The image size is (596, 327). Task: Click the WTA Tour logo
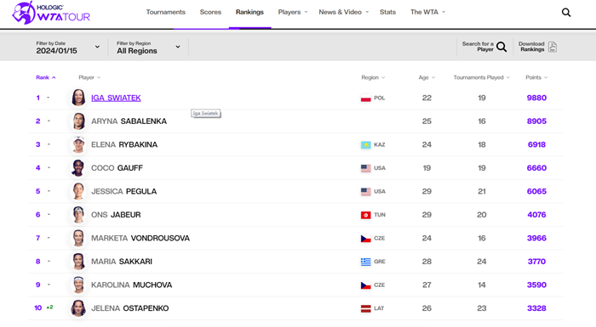coord(51,13)
